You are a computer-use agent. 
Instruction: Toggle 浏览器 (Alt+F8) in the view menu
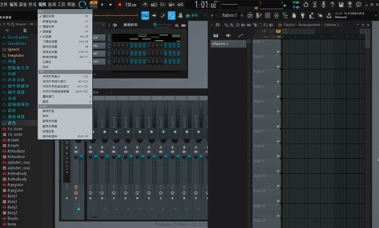pos(65,36)
